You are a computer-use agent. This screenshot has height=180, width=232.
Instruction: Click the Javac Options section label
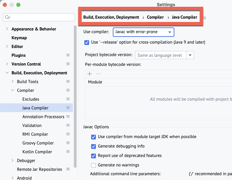(96, 127)
